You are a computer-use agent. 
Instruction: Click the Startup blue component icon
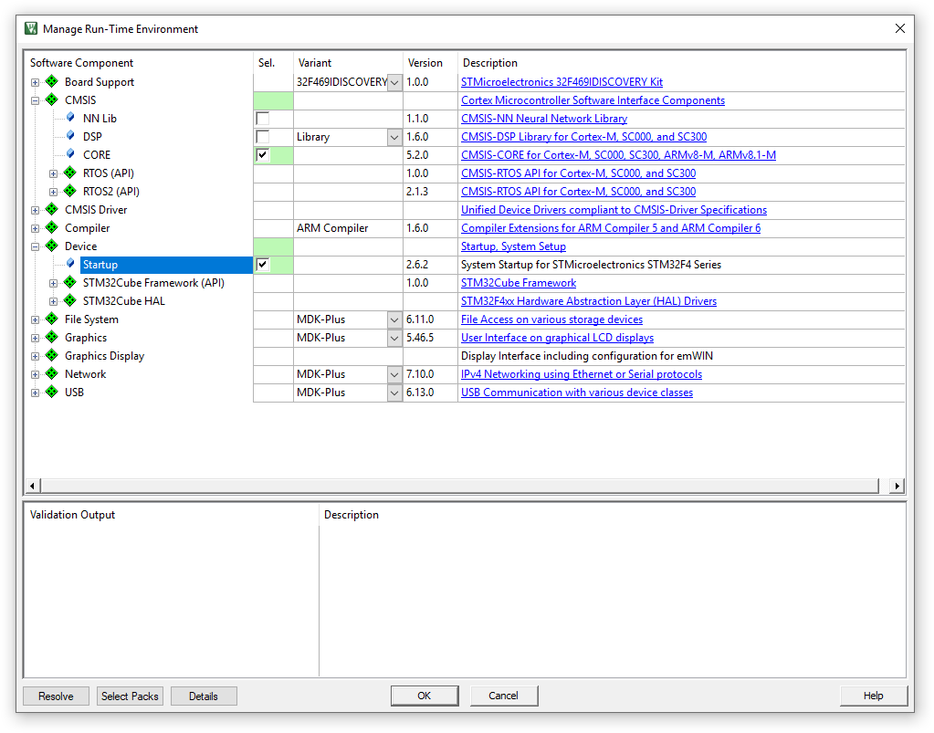[x=70, y=263]
